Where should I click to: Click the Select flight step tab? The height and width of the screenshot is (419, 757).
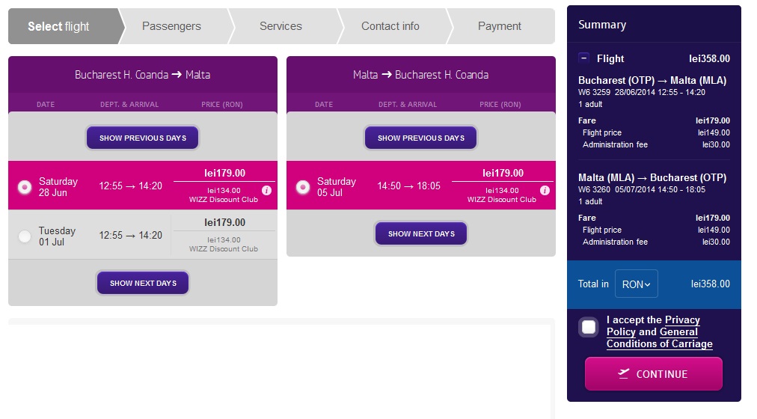click(x=58, y=26)
